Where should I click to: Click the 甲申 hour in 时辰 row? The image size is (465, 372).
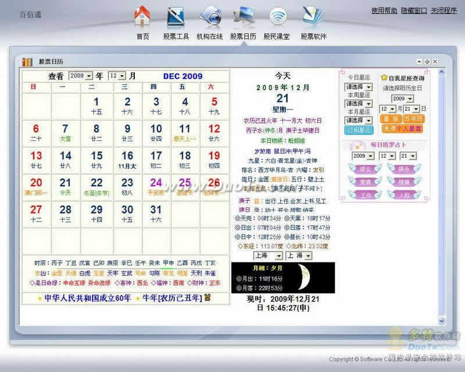(x=168, y=263)
